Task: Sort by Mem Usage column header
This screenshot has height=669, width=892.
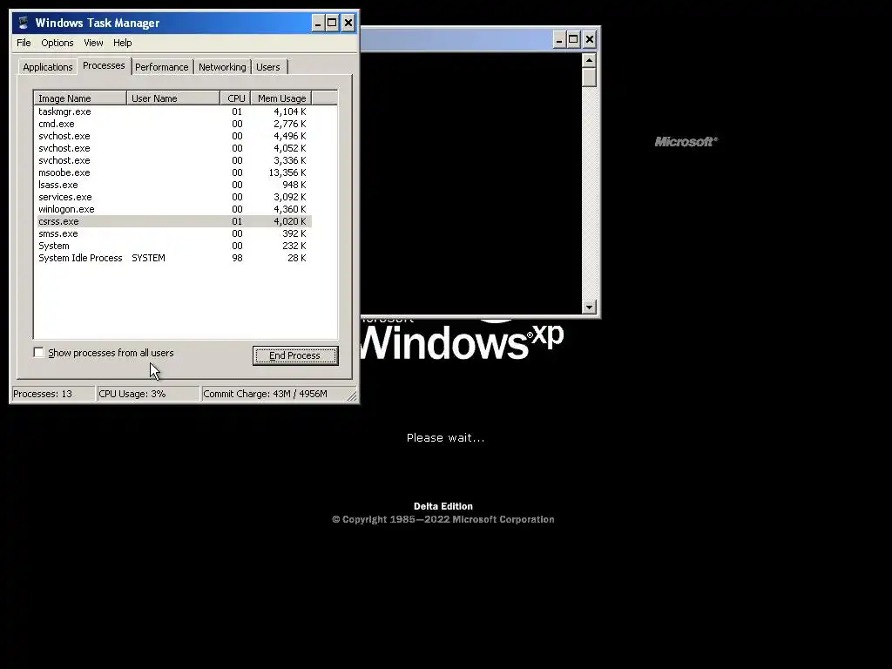Action: click(281, 98)
